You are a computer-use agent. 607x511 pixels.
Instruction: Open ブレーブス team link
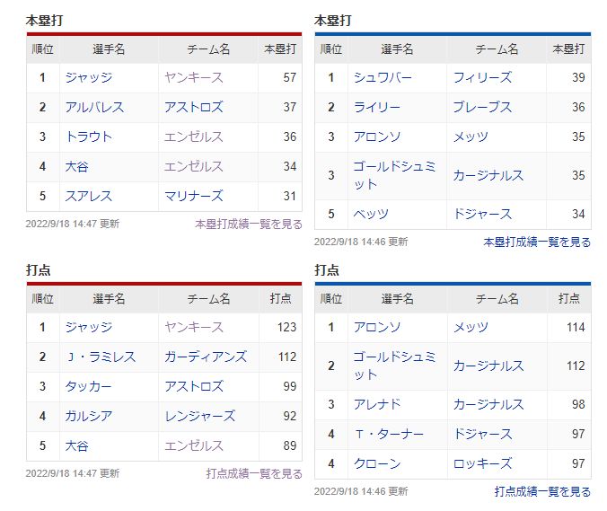[x=482, y=107]
